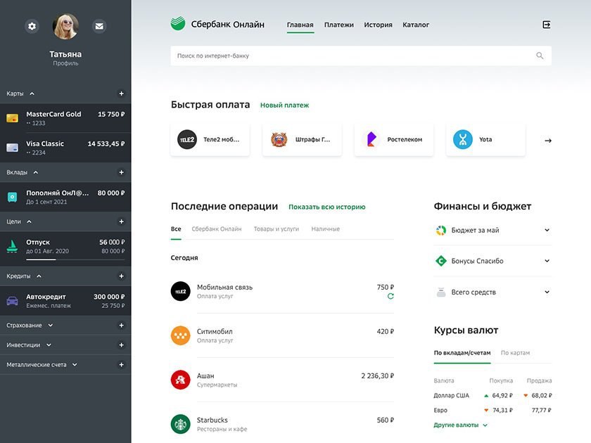Select the Ростелеком quick payment card

(394, 139)
